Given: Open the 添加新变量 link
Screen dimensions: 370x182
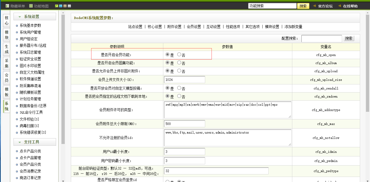Looking at the screenshot, I should coord(293,27).
